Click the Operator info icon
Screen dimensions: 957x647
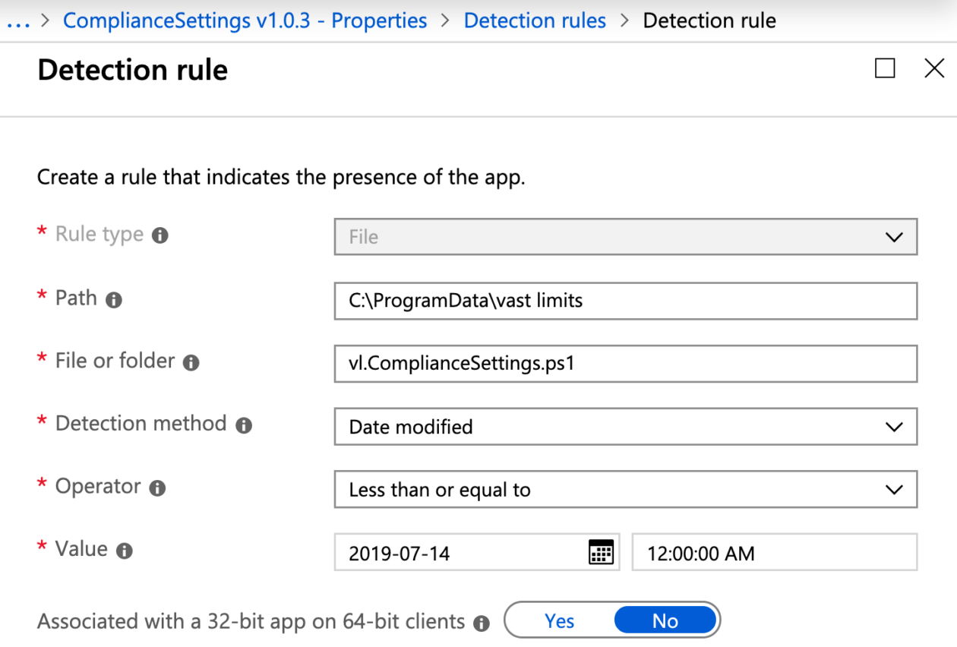coord(156,488)
